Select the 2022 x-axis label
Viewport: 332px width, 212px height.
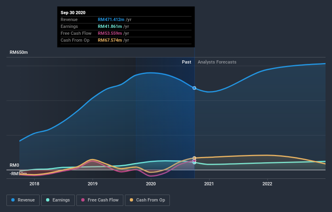pos(267,184)
